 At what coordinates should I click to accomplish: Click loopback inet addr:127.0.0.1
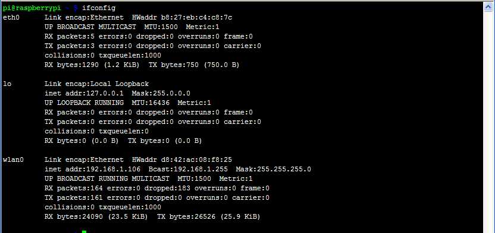pos(84,94)
